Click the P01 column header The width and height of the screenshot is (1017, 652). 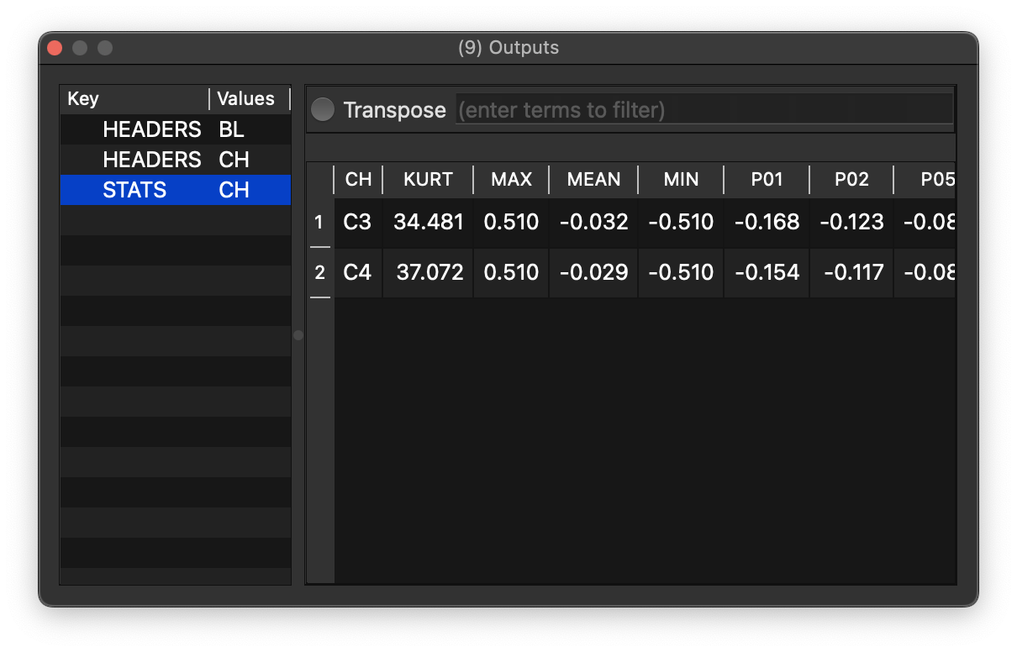[766, 179]
